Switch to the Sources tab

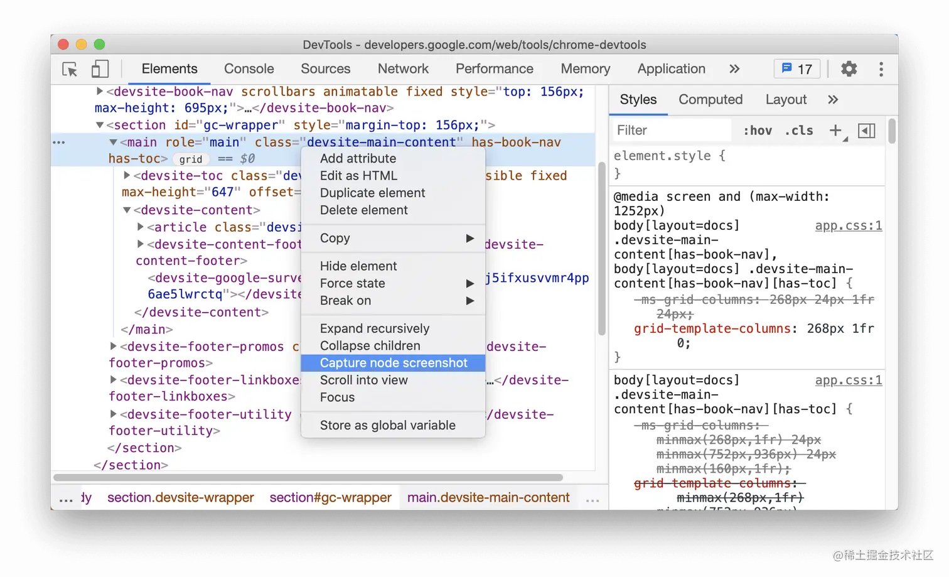tap(325, 69)
